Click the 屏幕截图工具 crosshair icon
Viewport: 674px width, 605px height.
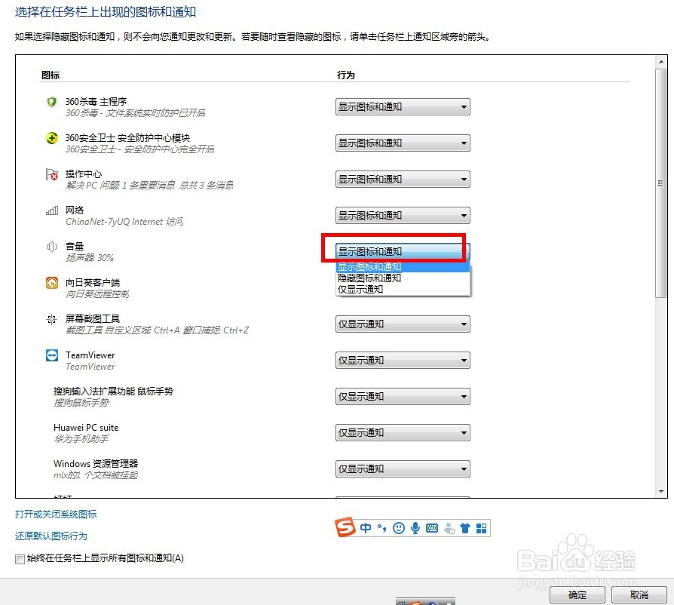pos(51,319)
